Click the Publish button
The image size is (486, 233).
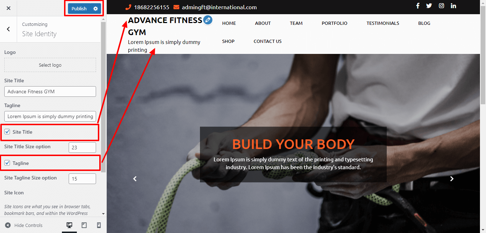point(79,9)
